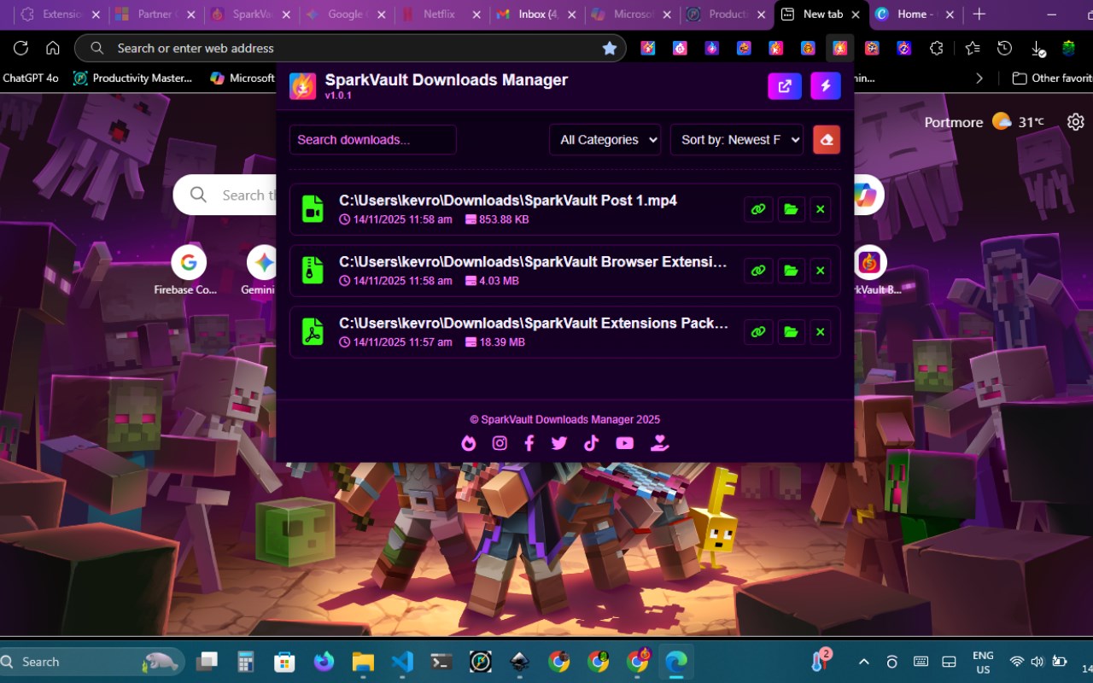The image size is (1093, 683).
Task: Open the Firebase Co... shortcut on the new tab page
Action: 188,271
